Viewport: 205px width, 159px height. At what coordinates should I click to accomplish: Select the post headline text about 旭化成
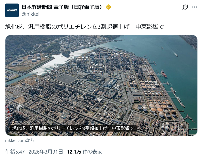[85, 27]
